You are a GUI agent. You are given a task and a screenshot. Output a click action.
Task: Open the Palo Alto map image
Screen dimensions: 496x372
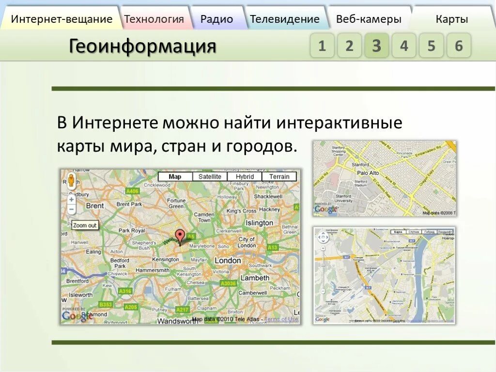coord(385,179)
